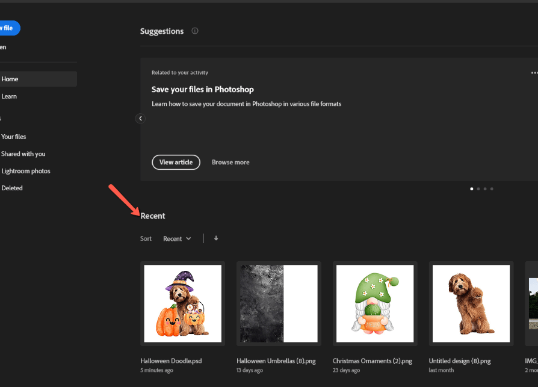Reverse sort order with the down arrow

click(216, 238)
